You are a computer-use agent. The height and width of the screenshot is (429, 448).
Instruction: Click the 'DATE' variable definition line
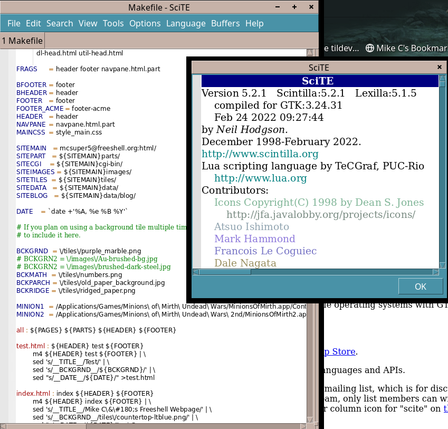coord(72,212)
